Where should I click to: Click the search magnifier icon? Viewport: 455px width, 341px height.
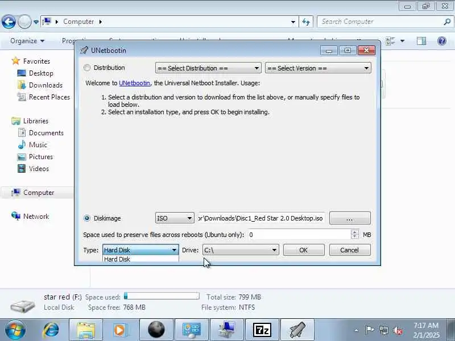tap(447, 22)
